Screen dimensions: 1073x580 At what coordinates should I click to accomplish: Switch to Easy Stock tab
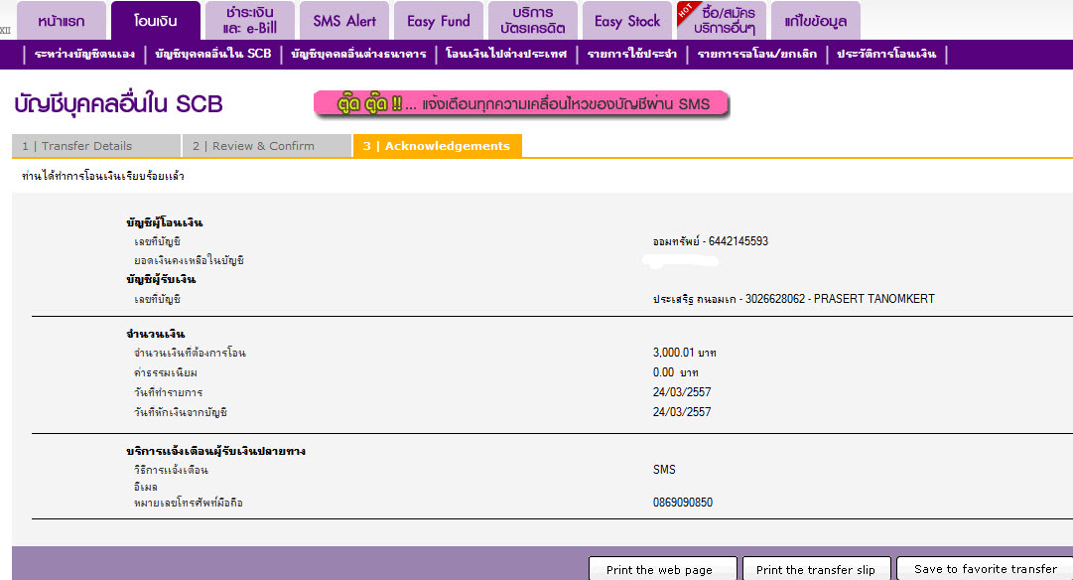pos(627,21)
